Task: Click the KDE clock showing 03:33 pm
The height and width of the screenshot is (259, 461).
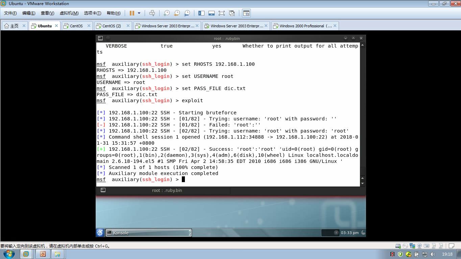Action: click(x=350, y=233)
